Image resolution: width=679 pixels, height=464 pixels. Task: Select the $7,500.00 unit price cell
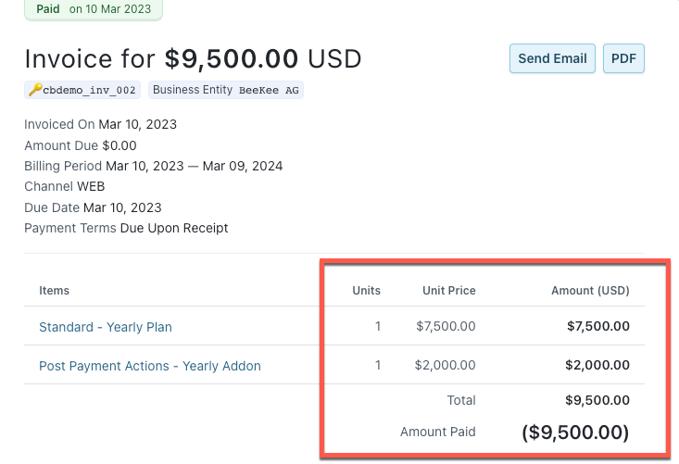coord(446,326)
